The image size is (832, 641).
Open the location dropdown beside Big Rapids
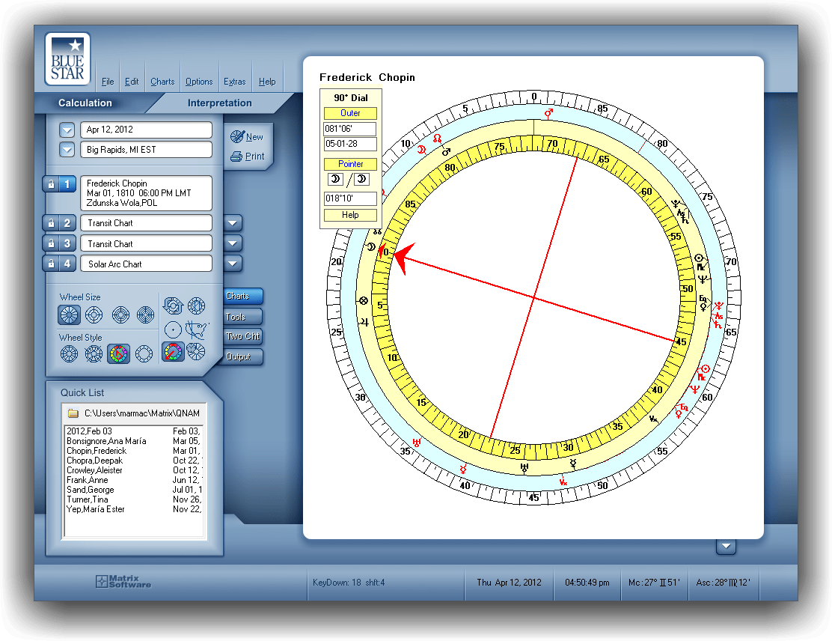67,150
